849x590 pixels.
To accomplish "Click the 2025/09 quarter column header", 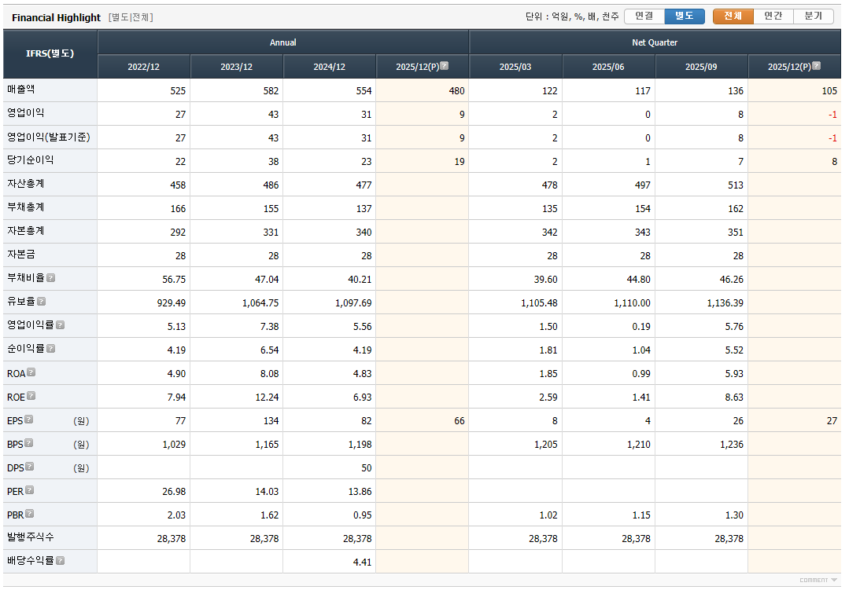I will pyautogui.click(x=701, y=67).
